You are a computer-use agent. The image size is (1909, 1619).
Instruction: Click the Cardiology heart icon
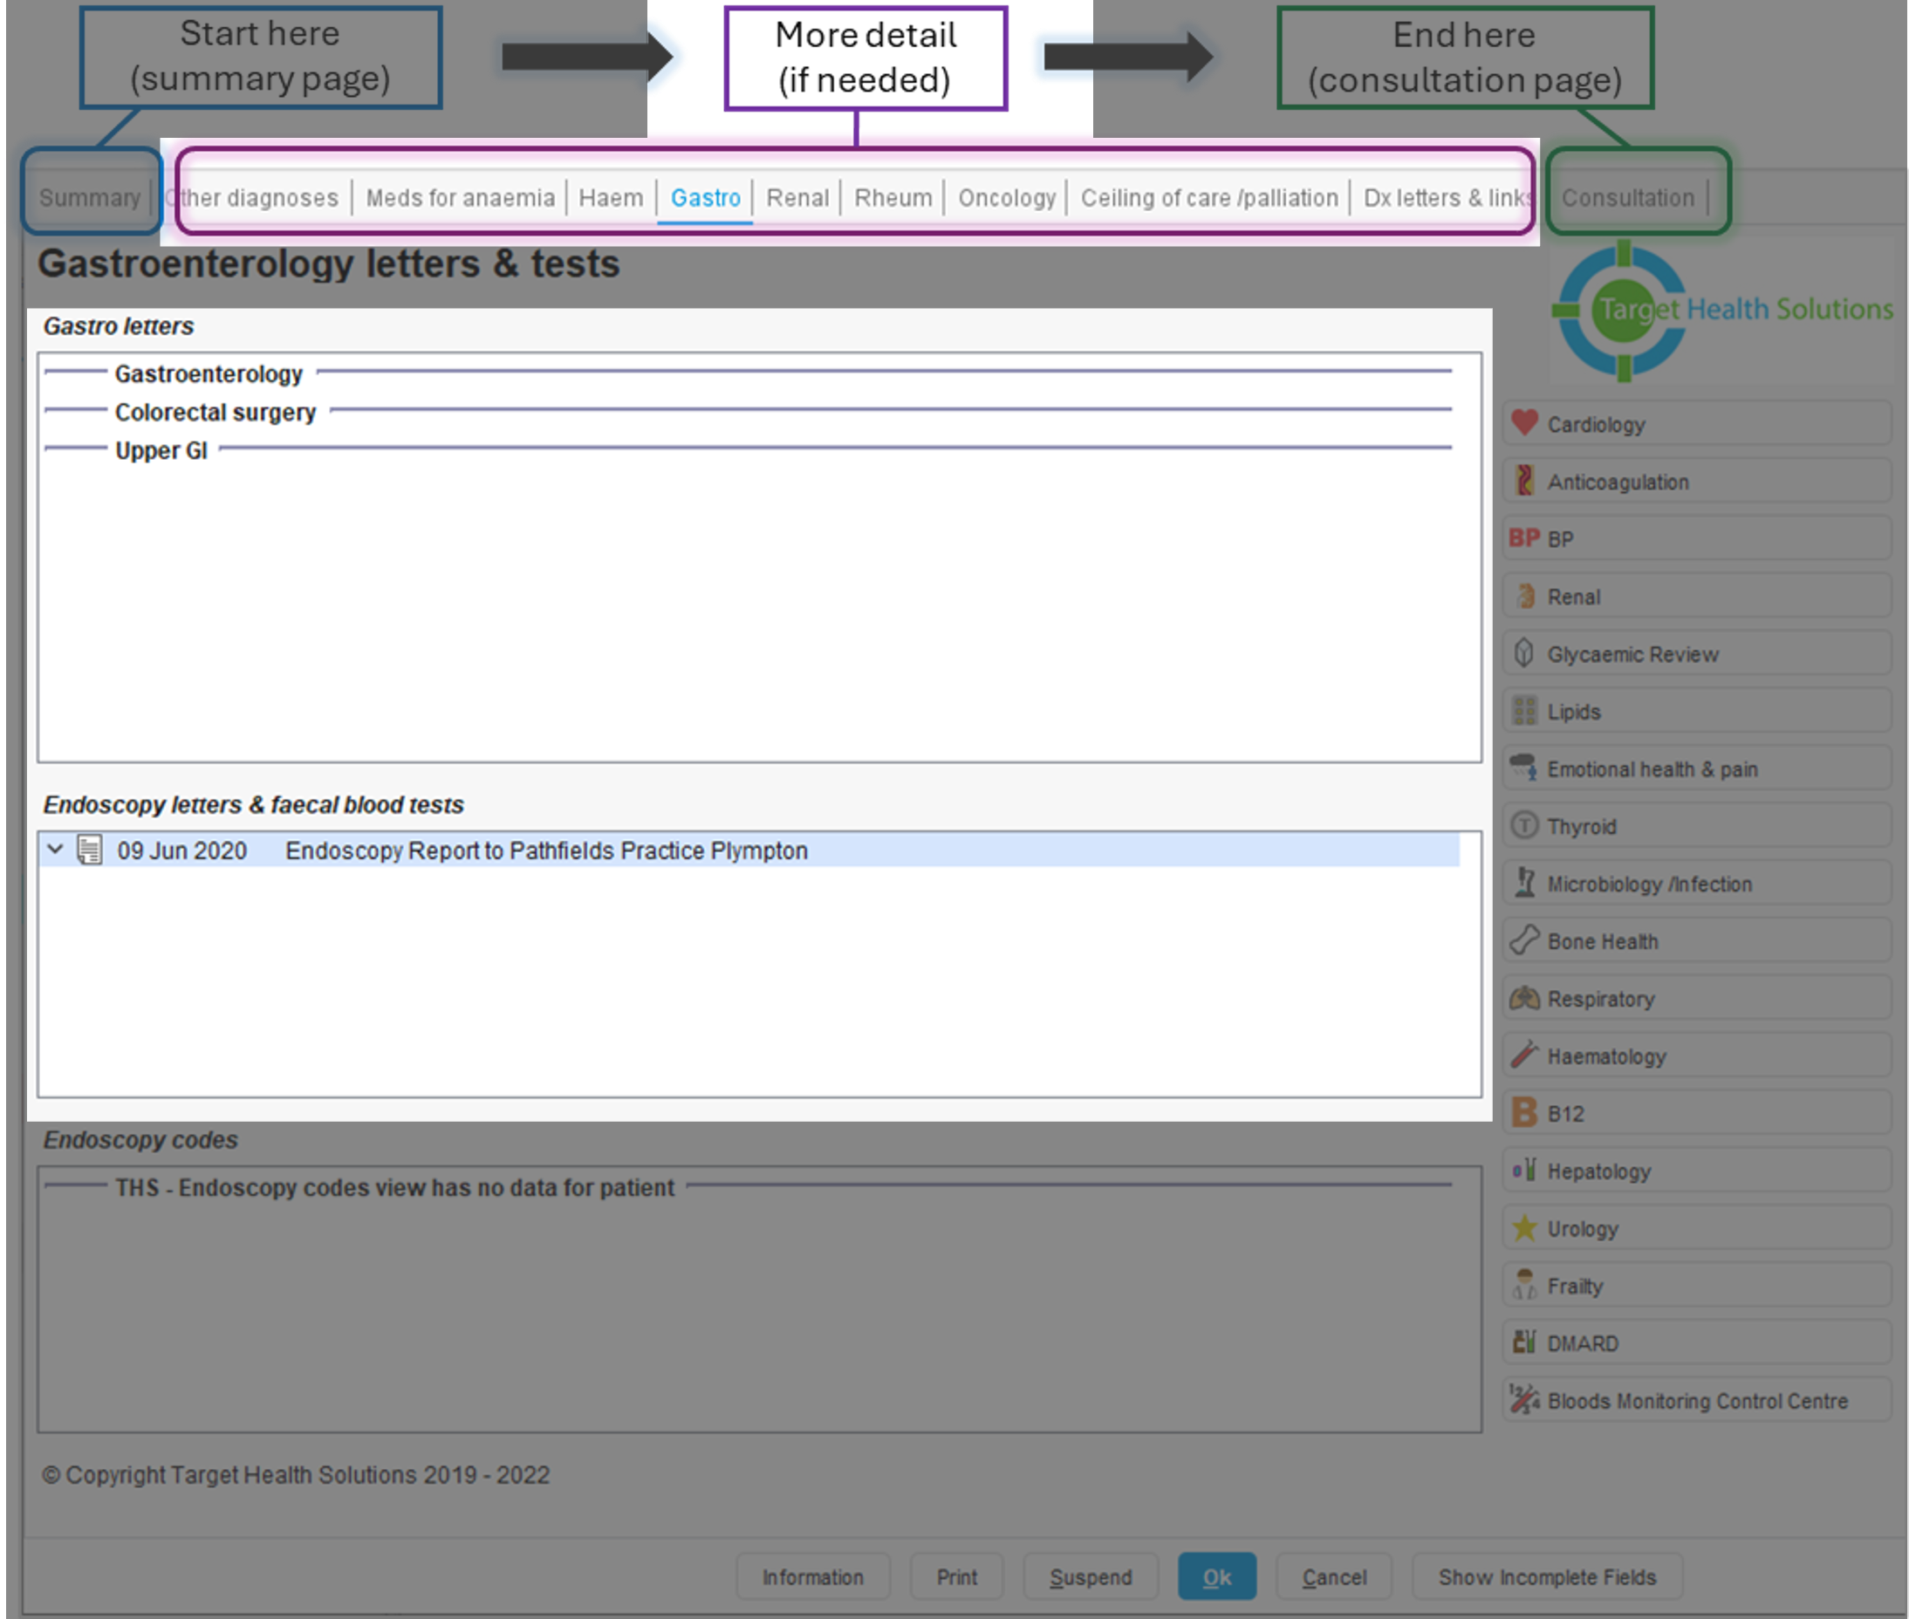click(1524, 422)
